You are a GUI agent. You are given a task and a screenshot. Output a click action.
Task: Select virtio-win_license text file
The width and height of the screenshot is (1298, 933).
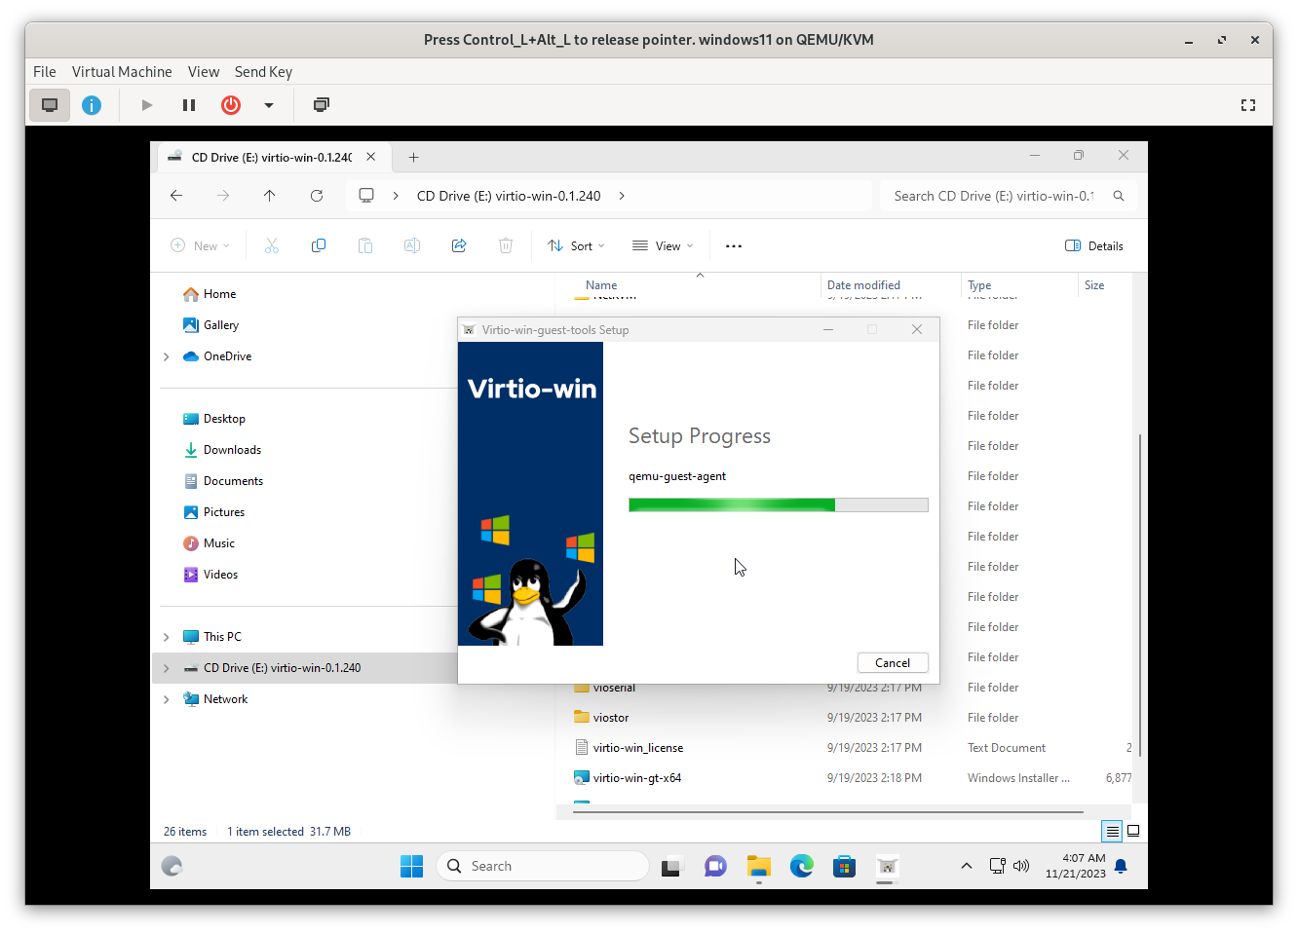click(629, 748)
